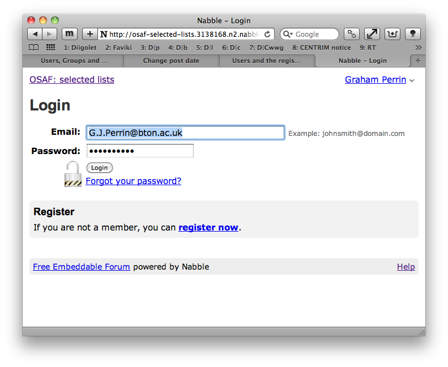The width and height of the screenshot is (448, 367).
Task: Click into the Password field
Action: (140, 151)
